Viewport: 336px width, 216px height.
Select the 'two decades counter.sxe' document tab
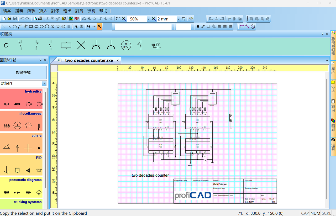point(89,60)
